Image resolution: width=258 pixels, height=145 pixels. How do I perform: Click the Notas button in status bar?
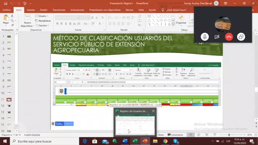161,135
